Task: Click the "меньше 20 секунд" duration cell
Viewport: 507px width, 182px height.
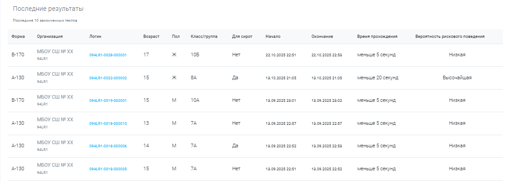Action: (378, 77)
